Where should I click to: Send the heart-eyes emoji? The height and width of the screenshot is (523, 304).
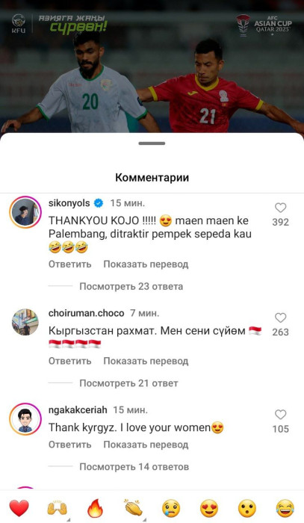[209, 508]
